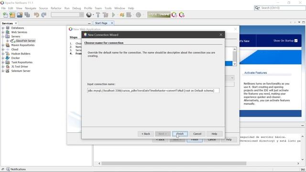Open the File menu
Screen dimensions: 306x172
(3, 8)
